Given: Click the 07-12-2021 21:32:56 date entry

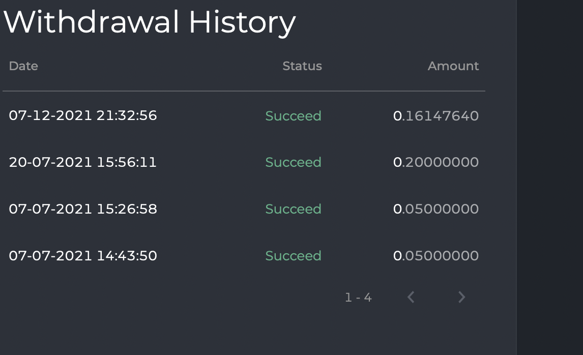Looking at the screenshot, I should tap(83, 115).
